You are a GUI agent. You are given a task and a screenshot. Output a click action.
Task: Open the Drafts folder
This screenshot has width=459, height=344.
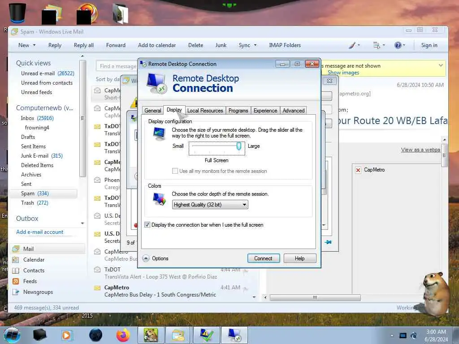pyautogui.click(x=28, y=137)
